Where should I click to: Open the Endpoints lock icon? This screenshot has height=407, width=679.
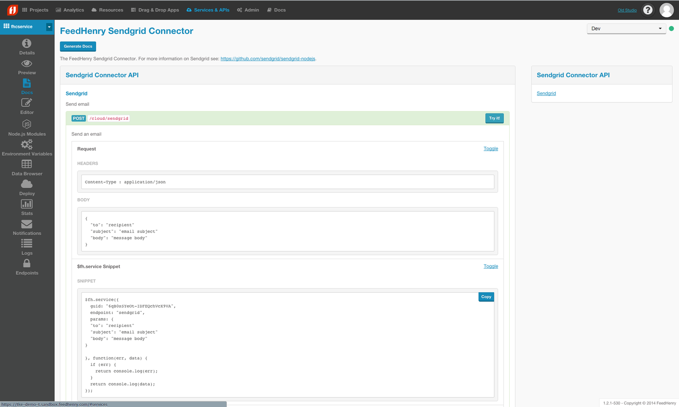tap(27, 263)
